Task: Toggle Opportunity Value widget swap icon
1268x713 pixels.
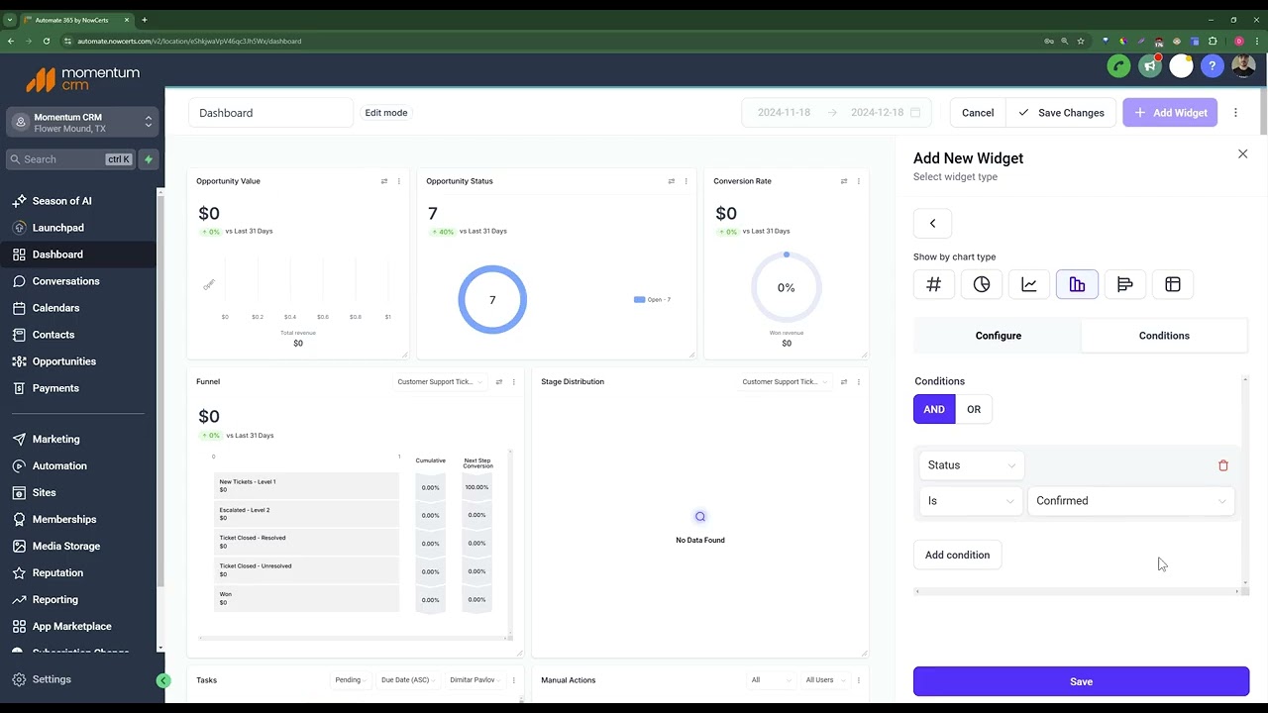Action: coord(384,181)
